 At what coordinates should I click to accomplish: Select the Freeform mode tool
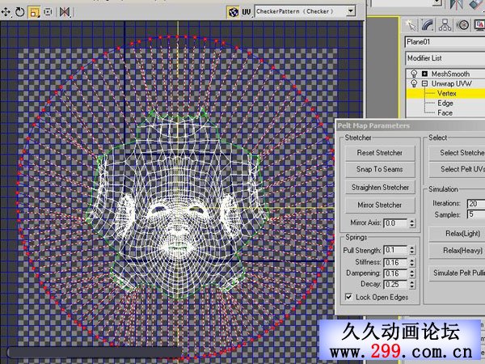pos(48,12)
